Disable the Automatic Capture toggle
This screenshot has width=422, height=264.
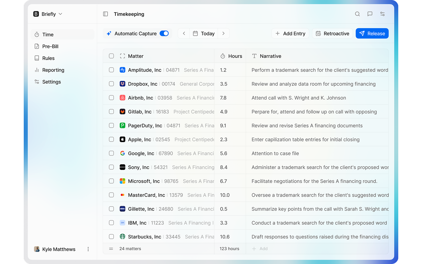[x=164, y=33]
